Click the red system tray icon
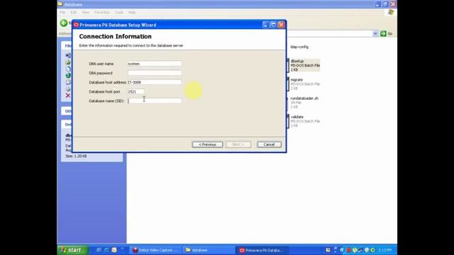Image resolution: width=454 pixels, height=255 pixels. click(348, 250)
